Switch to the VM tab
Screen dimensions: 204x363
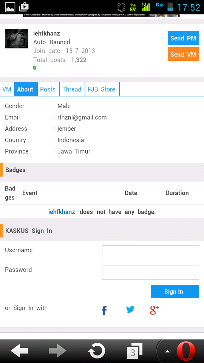[7, 89]
